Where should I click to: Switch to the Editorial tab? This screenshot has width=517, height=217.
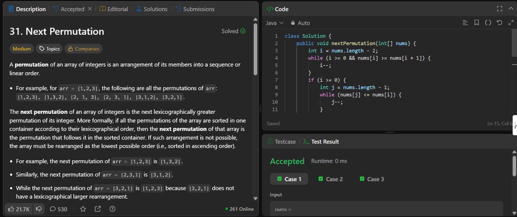[x=114, y=9]
